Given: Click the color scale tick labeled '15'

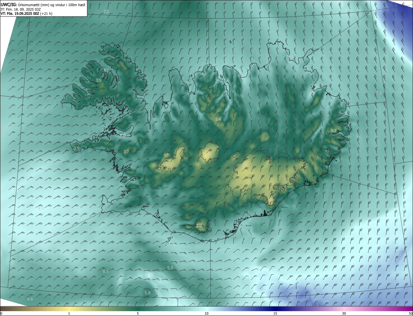Looking at the screenshot, I should point(275,313).
